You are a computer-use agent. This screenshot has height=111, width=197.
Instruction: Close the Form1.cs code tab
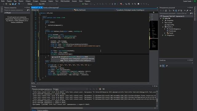pyautogui.click(x=42, y=7)
